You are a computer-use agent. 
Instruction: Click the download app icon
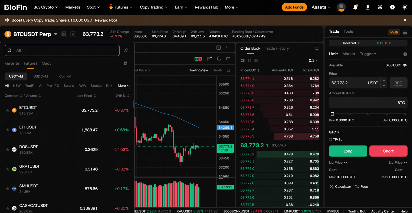[368, 7]
